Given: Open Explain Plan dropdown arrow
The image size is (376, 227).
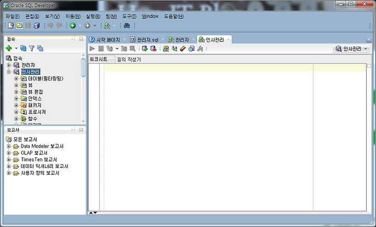Looking at the screenshot, I should tap(117, 49).
